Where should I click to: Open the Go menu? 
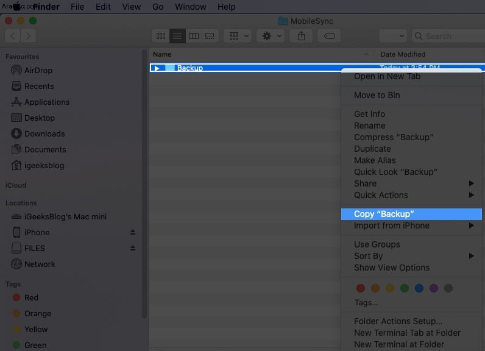tap(158, 7)
